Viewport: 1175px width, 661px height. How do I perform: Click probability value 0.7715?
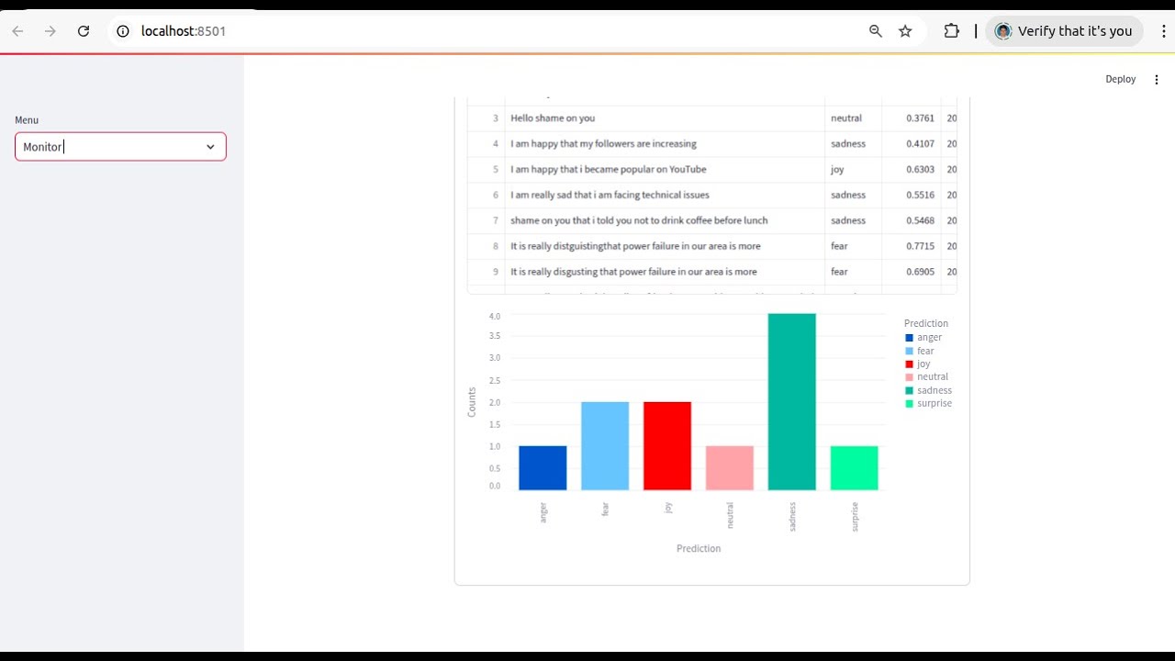tap(920, 247)
